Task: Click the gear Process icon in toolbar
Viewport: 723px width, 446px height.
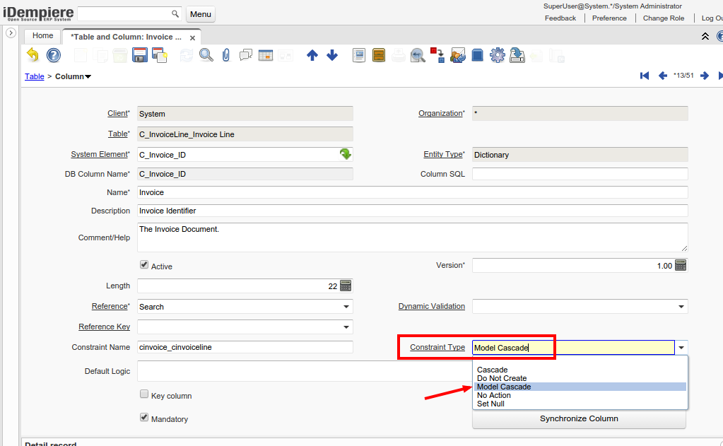Action: [498, 55]
